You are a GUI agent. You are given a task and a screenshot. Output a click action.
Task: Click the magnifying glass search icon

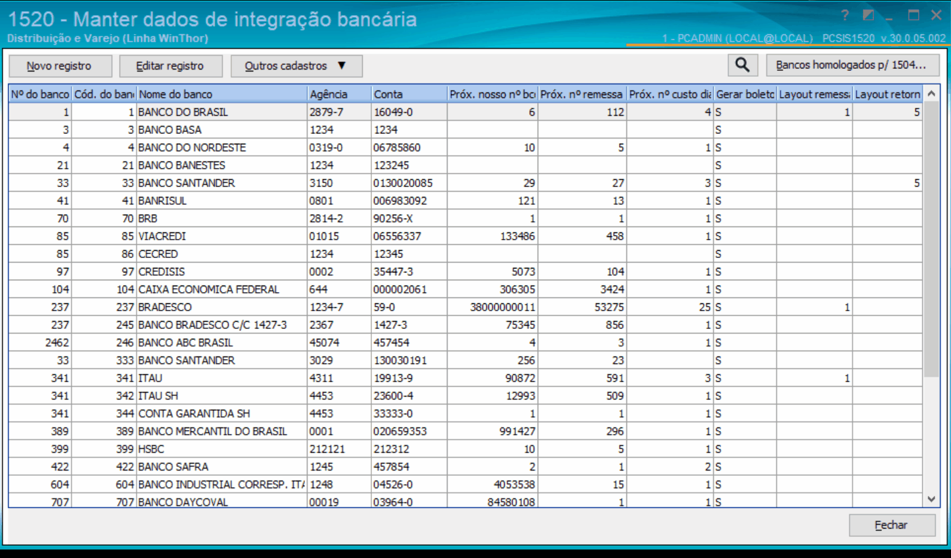coord(742,65)
